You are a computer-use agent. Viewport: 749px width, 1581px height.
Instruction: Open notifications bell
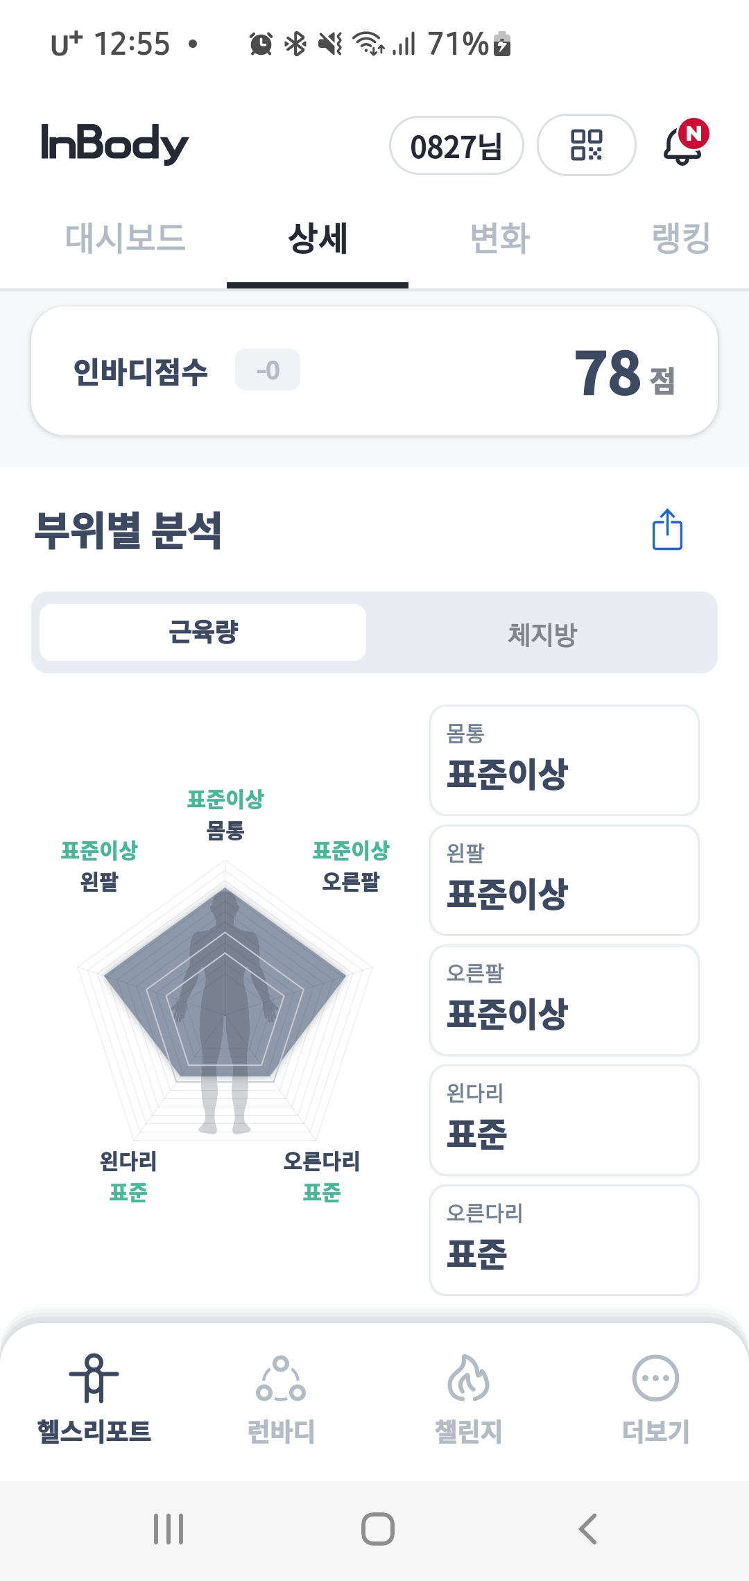tap(684, 145)
